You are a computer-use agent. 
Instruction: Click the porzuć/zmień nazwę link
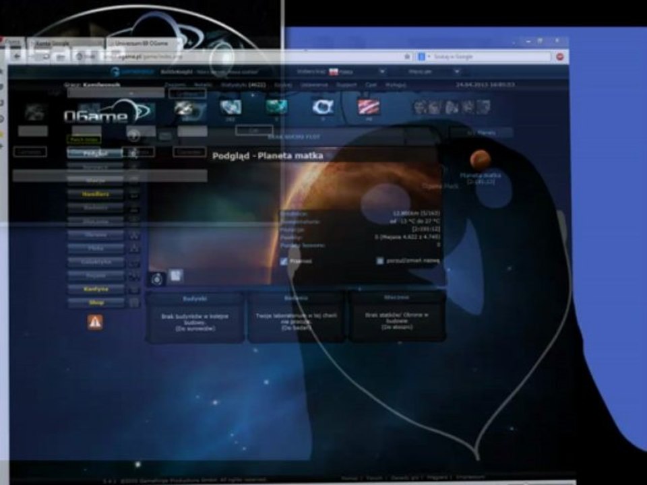[412, 261]
